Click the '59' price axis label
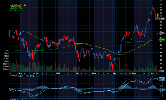 click(x=161, y=5)
